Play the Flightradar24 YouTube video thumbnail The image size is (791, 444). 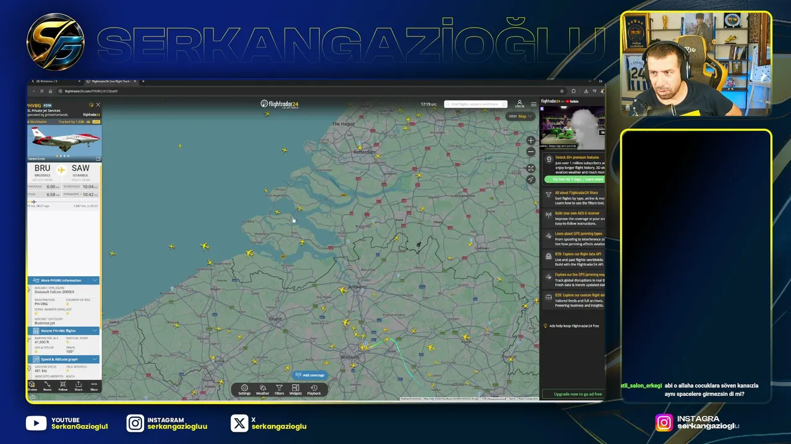(x=572, y=128)
